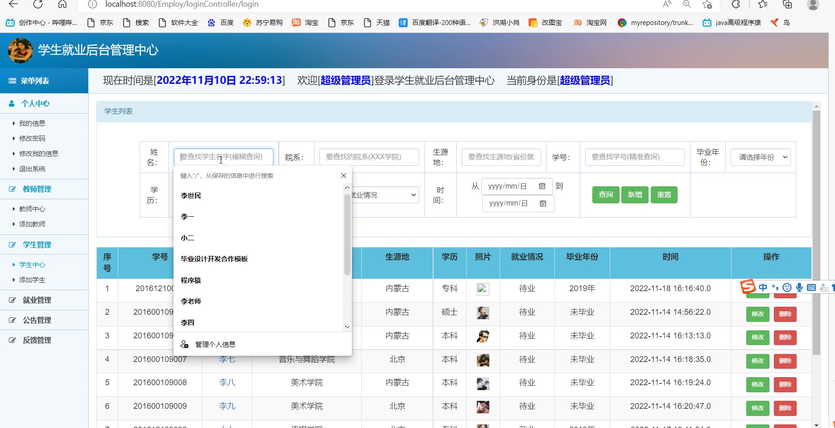Click the student name link 李八
Viewport: 835px width, 428px height.
click(227, 383)
